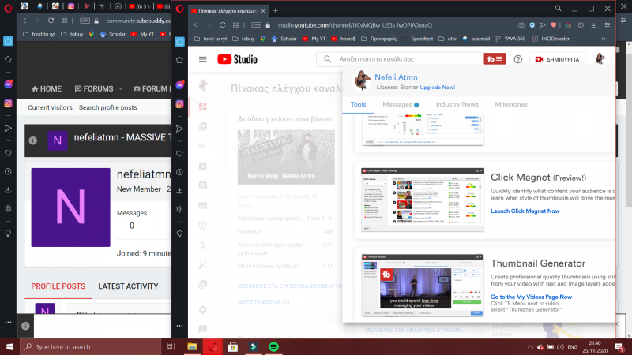632x355 pixels.
Task: Open Instagram in the Opera sidebar
Action: [8, 103]
